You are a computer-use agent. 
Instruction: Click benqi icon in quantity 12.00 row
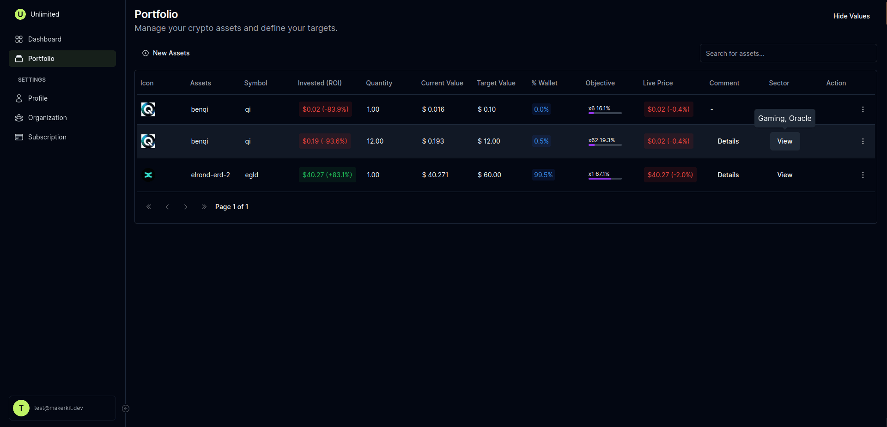[148, 141]
